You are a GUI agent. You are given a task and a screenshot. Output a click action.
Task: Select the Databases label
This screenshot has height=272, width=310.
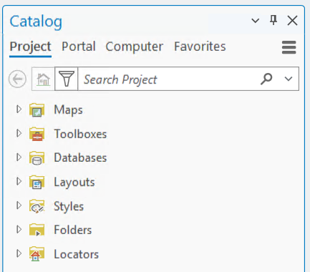click(80, 158)
